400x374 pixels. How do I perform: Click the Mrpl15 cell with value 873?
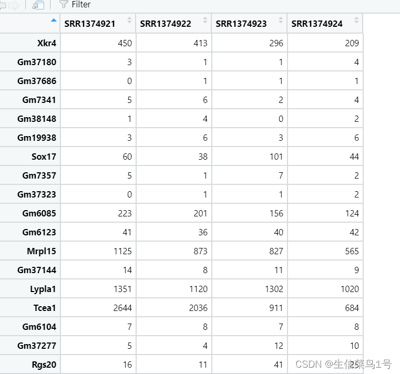[x=174, y=251]
